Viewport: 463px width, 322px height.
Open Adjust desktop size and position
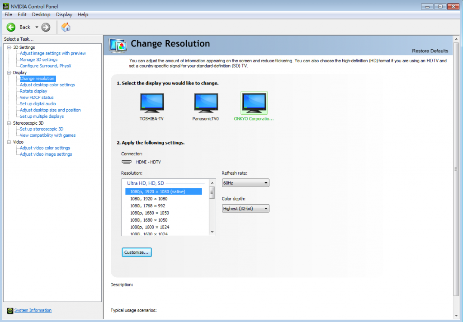tap(50, 110)
